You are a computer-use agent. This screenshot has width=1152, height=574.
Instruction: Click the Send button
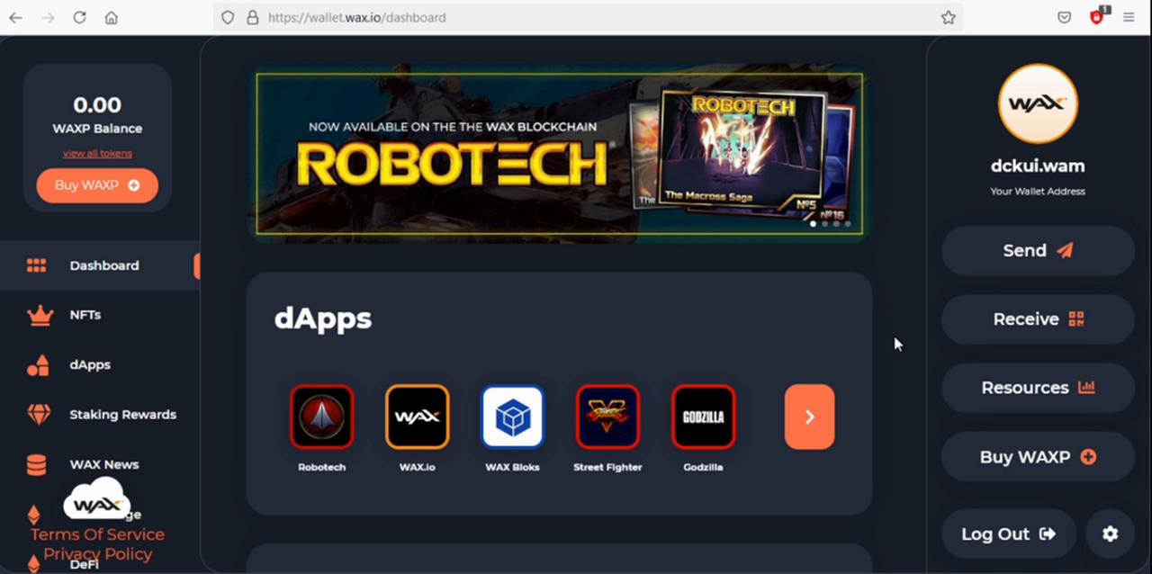1038,250
